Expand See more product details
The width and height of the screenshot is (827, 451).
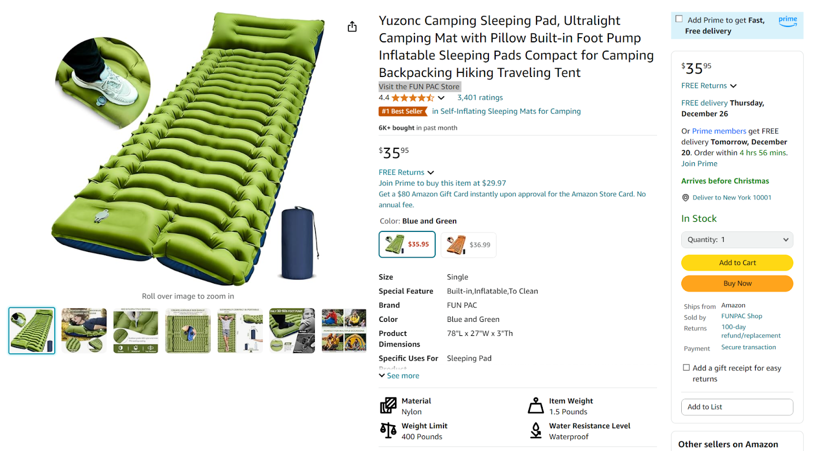[399, 376]
